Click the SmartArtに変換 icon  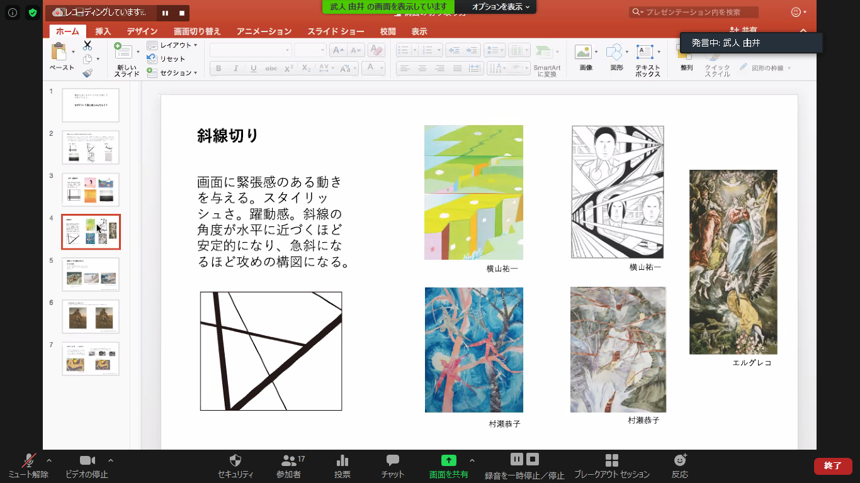point(544,52)
